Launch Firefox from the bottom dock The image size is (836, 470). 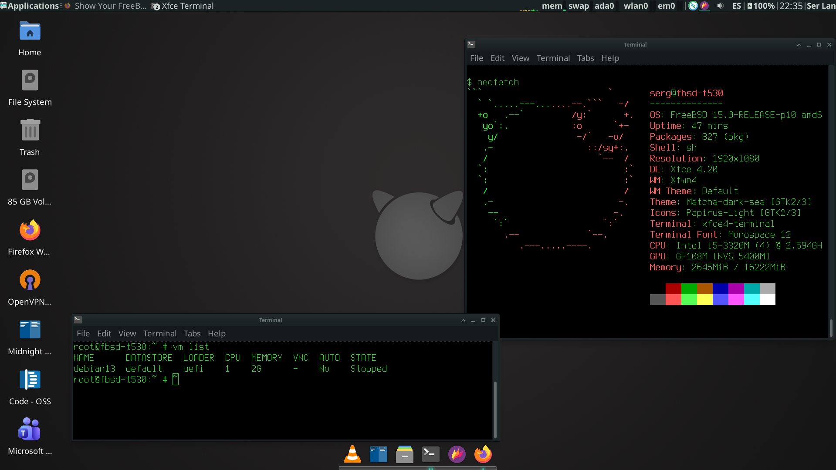483,454
